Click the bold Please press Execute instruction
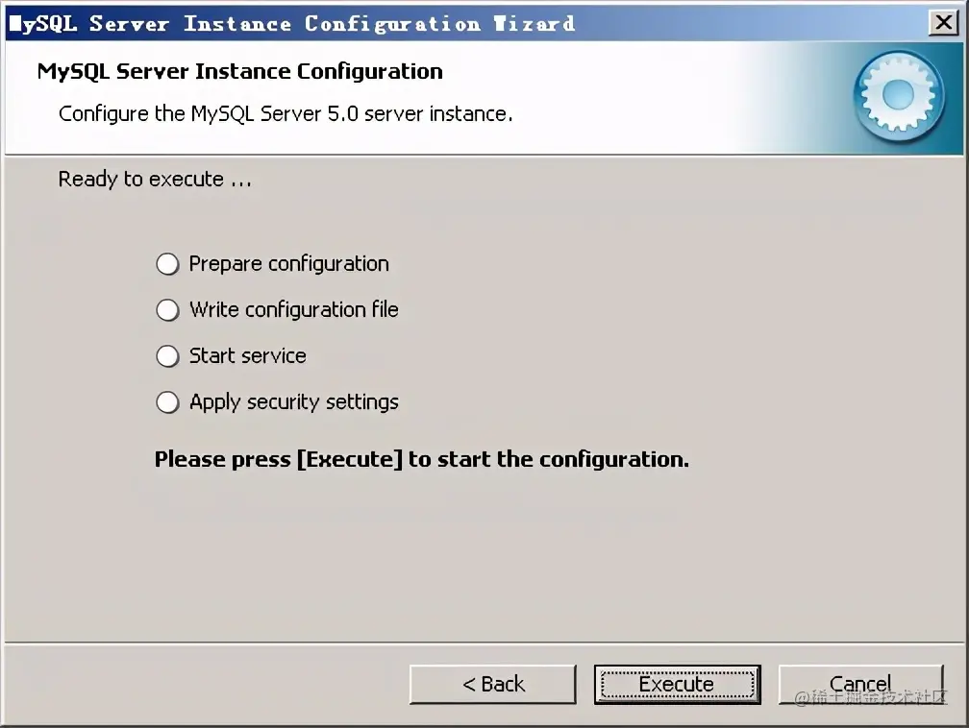The height and width of the screenshot is (728, 969). pos(422,459)
